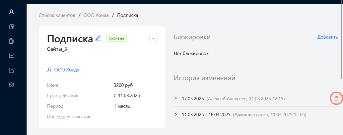The width and height of the screenshot is (343, 135).
Task: Click the person icon next to ООО Хонда
Action: [49, 70]
